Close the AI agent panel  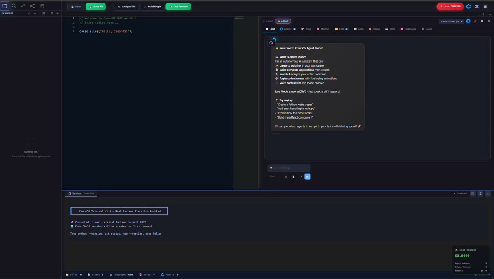pos(489,21)
